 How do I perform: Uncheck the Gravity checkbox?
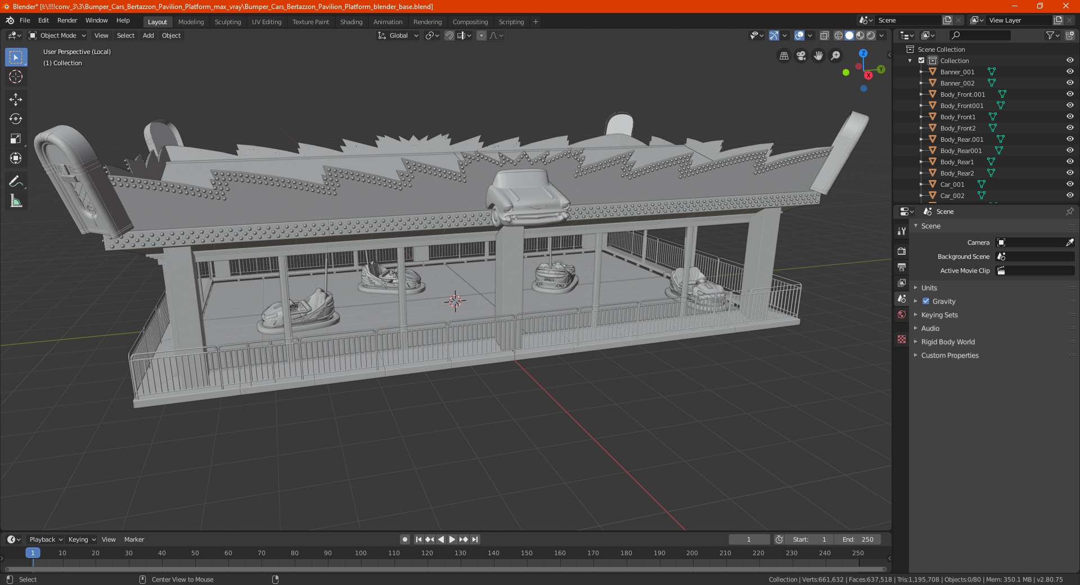(x=926, y=301)
